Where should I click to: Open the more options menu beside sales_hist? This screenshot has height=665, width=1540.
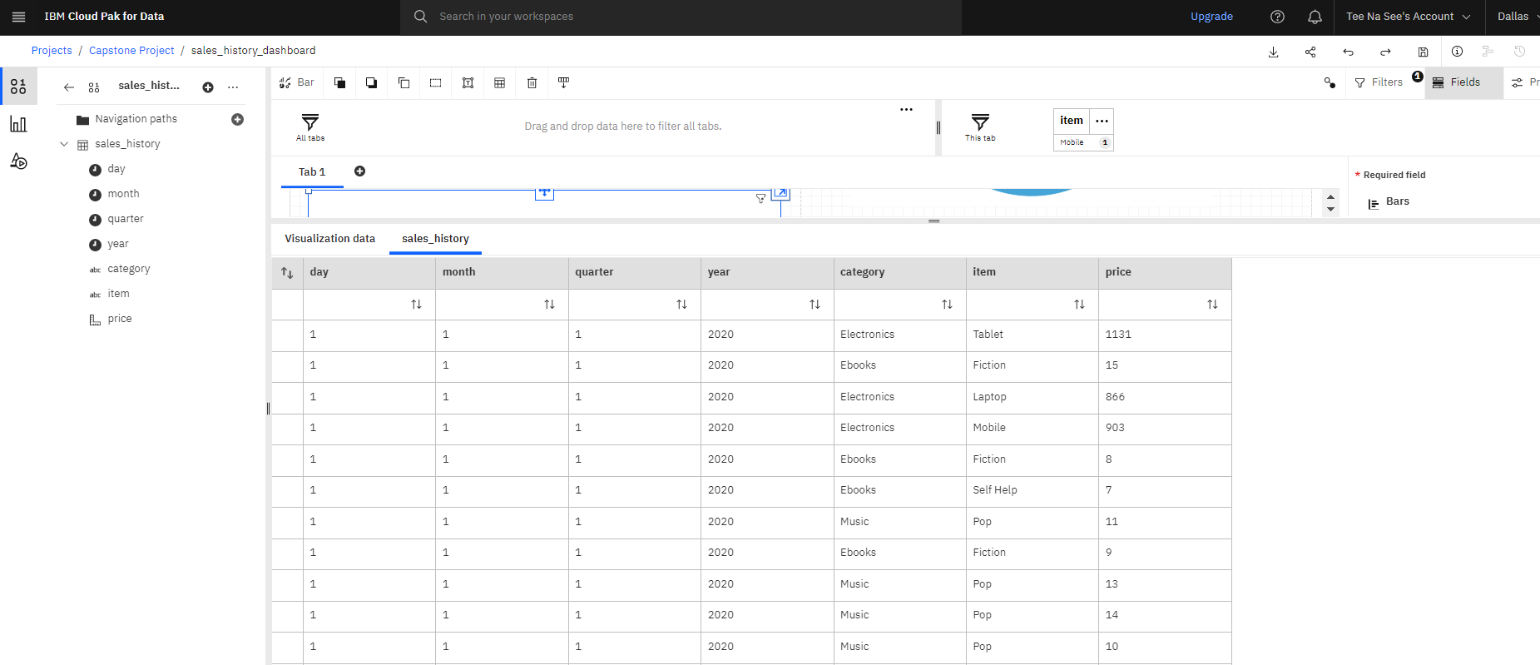(233, 87)
